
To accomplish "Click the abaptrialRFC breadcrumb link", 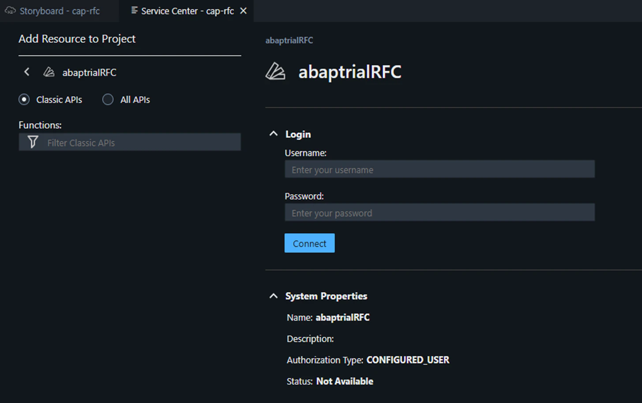I will pyautogui.click(x=289, y=40).
